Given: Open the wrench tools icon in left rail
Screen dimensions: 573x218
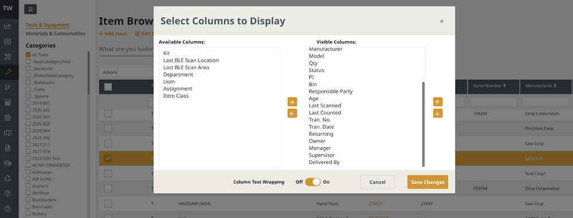Looking at the screenshot, I should click(7, 72).
